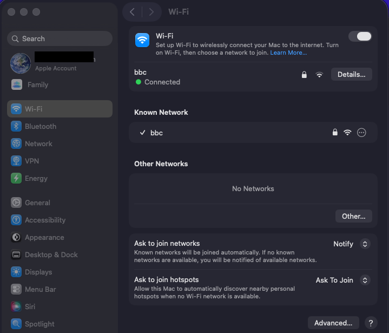389x333 pixels.
Task: Go forward with the right chevron
Action: click(x=151, y=12)
